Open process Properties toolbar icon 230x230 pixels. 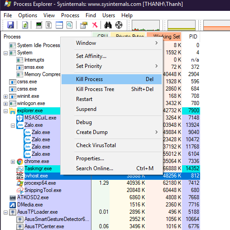[84, 25]
